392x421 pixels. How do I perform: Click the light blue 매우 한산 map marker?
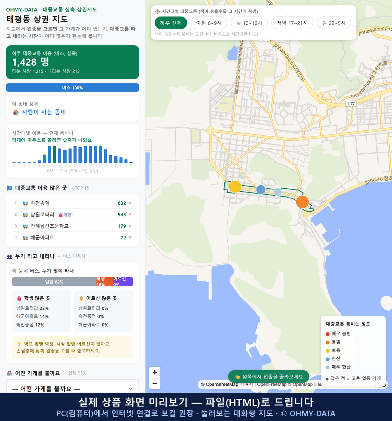tap(278, 192)
